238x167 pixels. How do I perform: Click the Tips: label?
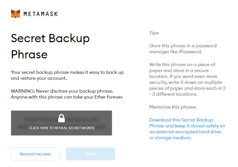pyautogui.click(x=154, y=33)
